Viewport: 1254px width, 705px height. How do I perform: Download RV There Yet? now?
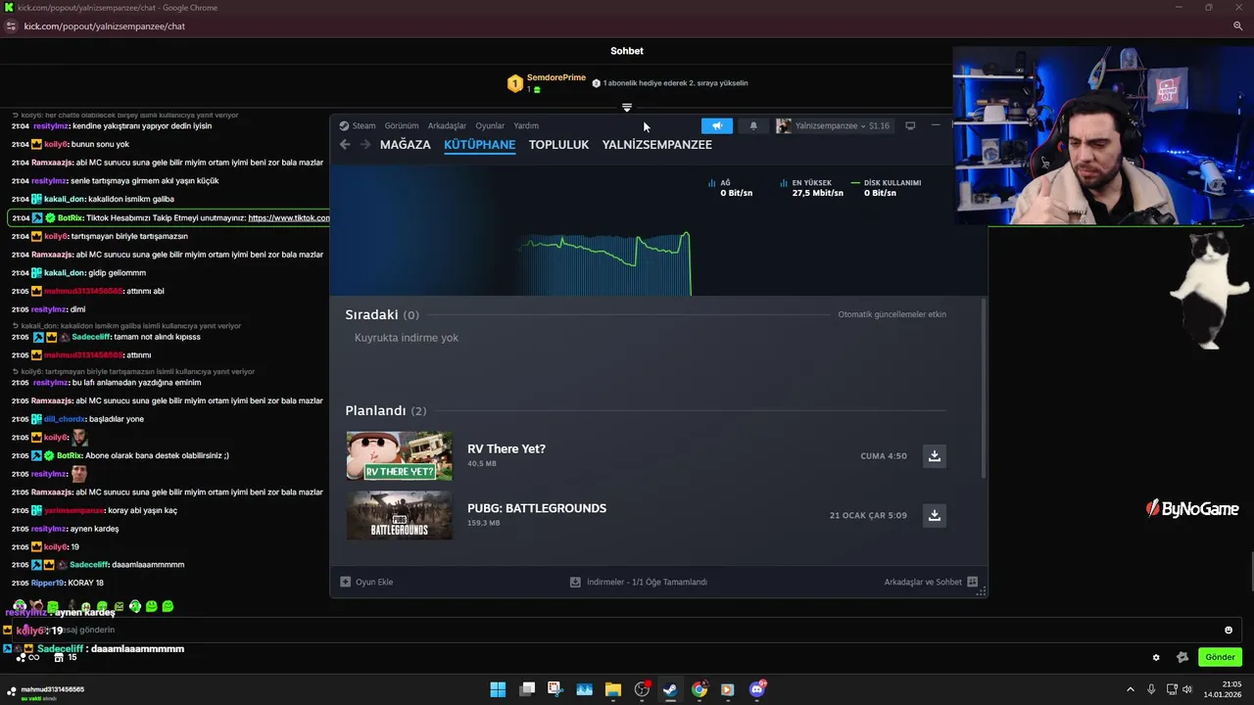[935, 456]
